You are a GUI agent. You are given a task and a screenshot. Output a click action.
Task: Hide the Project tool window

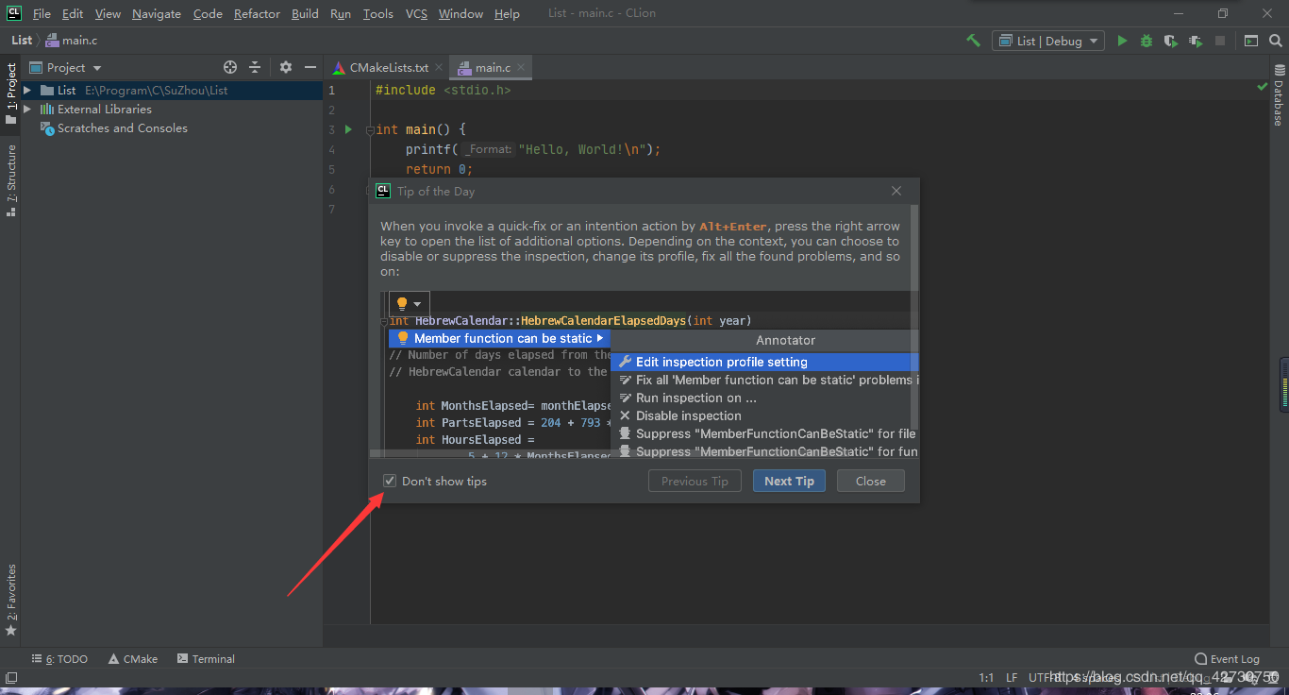click(310, 67)
